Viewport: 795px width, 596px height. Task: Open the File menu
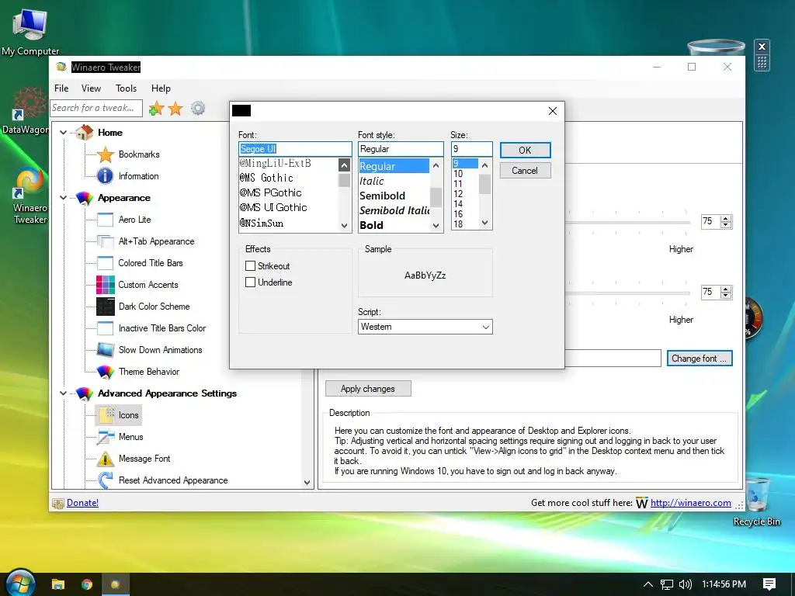point(61,88)
